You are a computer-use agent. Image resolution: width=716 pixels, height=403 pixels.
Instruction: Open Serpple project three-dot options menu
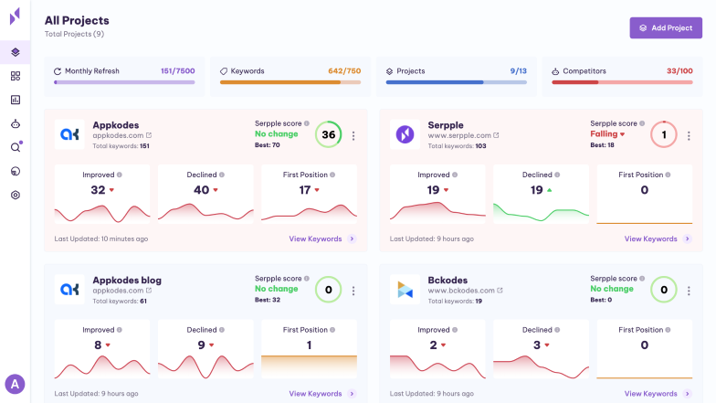coord(689,135)
